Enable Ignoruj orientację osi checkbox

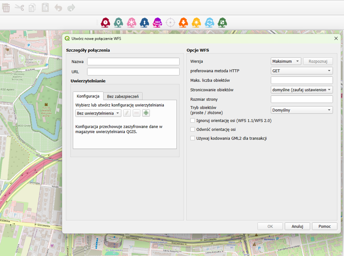(x=193, y=121)
